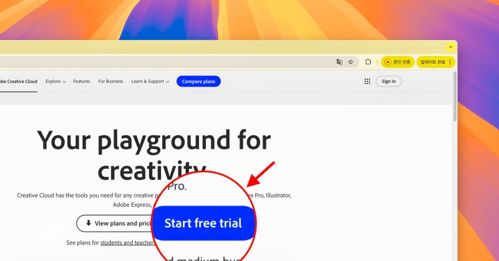
Task: Open the three-dot browser menu
Action: 450,62
